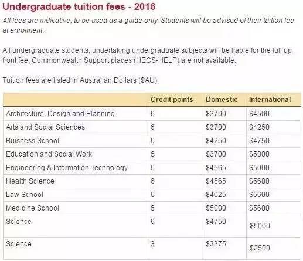Click the Architecture, Design and Planning row label
This screenshot has height=261, width=303.
click(60, 114)
